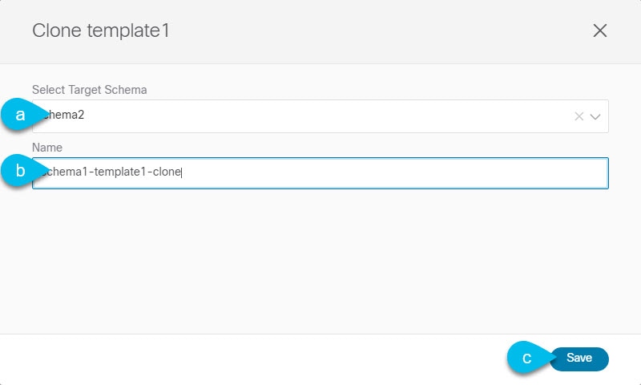Click the gray header bar of the dialog
Viewport: 641px width, 385px height.
pyautogui.click(x=368, y=30)
